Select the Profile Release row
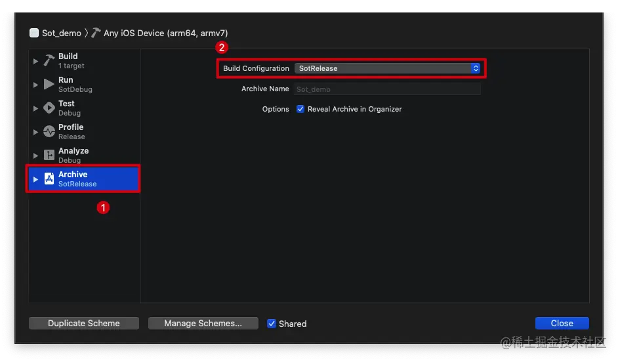 (84, 132)
